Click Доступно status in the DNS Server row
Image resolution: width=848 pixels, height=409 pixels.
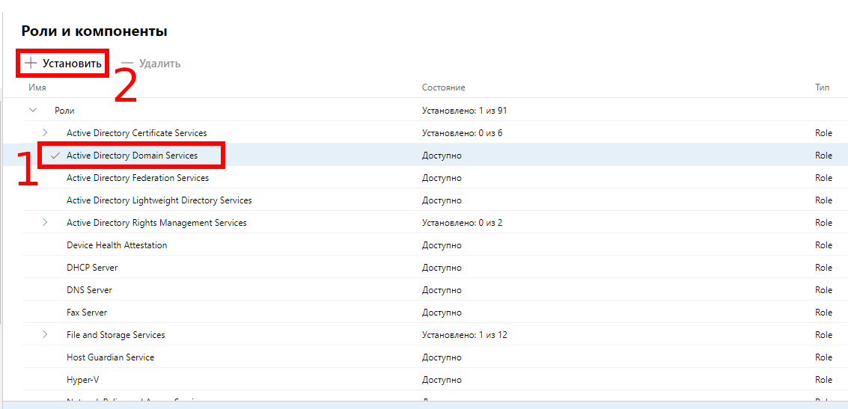click(442, 290)
